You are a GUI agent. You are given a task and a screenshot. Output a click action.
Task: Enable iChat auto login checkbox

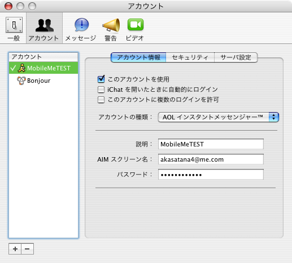[101, 90]
